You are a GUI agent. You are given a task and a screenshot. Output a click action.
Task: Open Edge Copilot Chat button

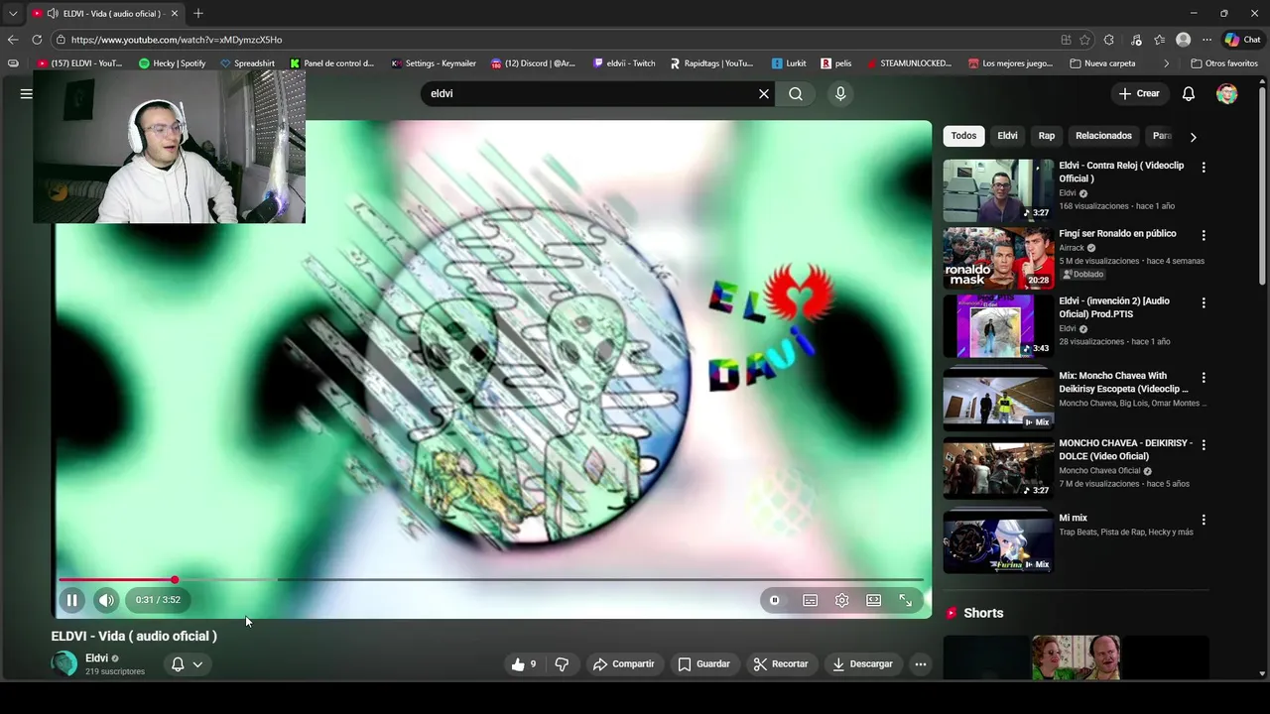pyautogui.click(x=1243, y=40)
